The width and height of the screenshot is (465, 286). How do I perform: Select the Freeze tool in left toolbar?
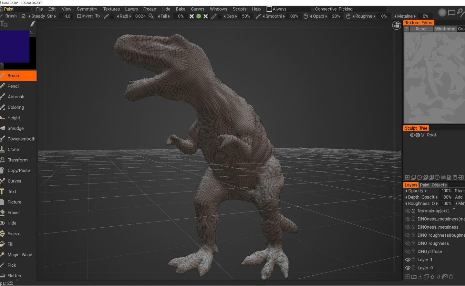coord(18,234)
